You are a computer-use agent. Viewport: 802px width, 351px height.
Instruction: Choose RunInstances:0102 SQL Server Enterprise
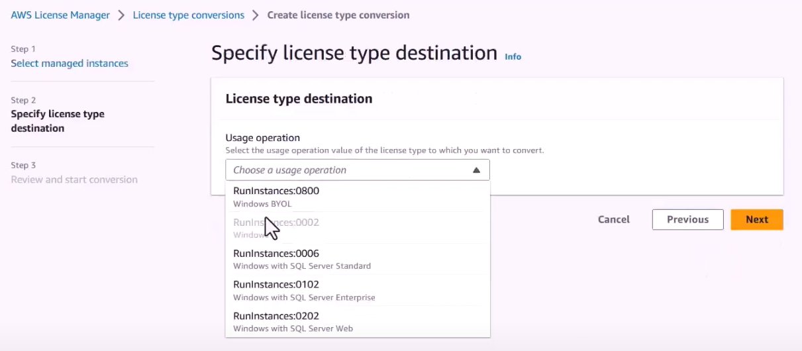point(358,290)
